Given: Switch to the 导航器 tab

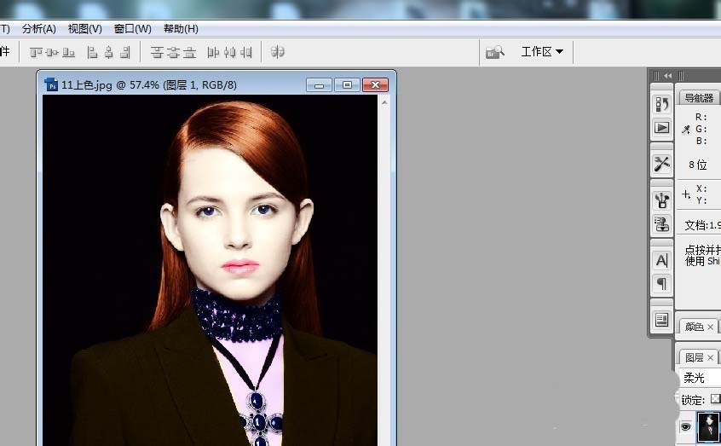Looking at the screenshot, I should pyautogui.click(x=699, y=97).
